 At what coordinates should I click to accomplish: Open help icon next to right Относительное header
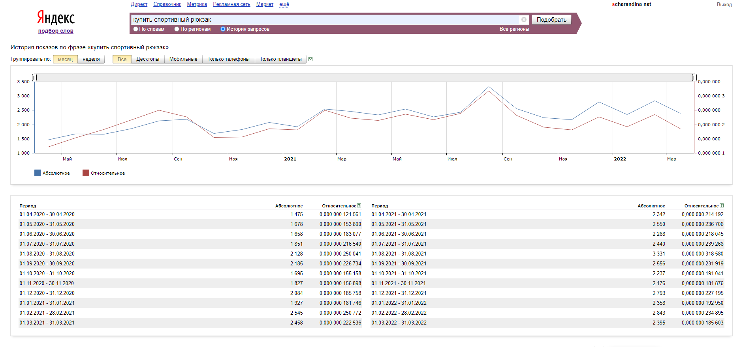pyautogui.click(x=722, y=205)
